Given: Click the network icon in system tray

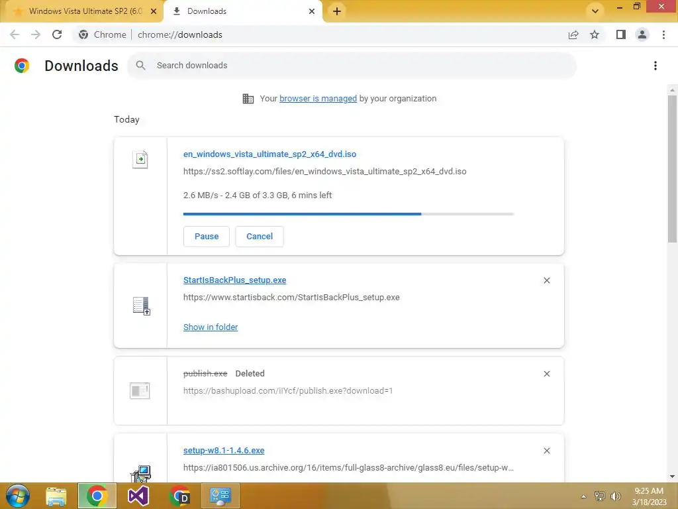Looking at the screenshot, I should pyautogui.click(x=600, y=496).
